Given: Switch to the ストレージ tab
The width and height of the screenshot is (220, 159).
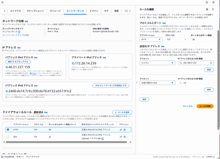Looking at the screenshot, I should tap(55, 11).
